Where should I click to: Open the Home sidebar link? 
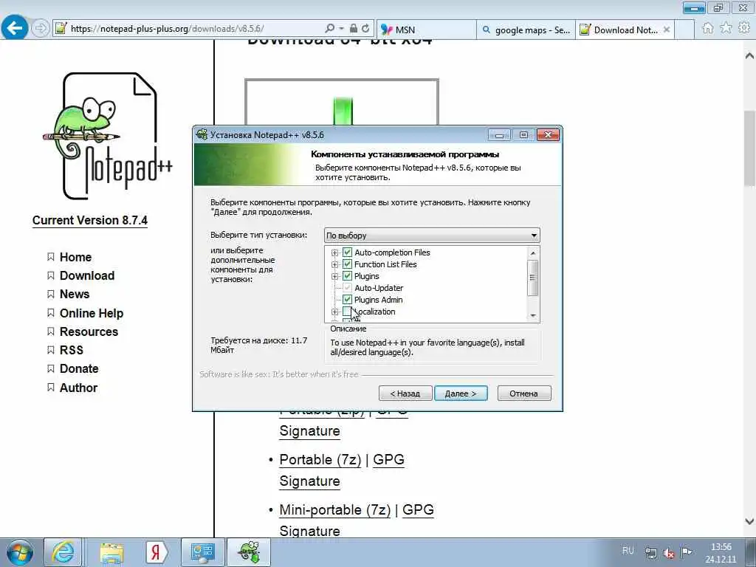click(76, 257)
